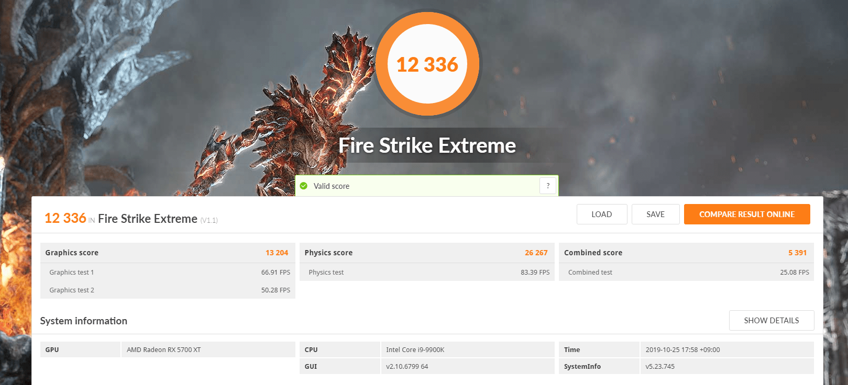Viewport: 848px width, 385px height.
Task: Select the Graphics score header
Action: [x=168, y=253]
